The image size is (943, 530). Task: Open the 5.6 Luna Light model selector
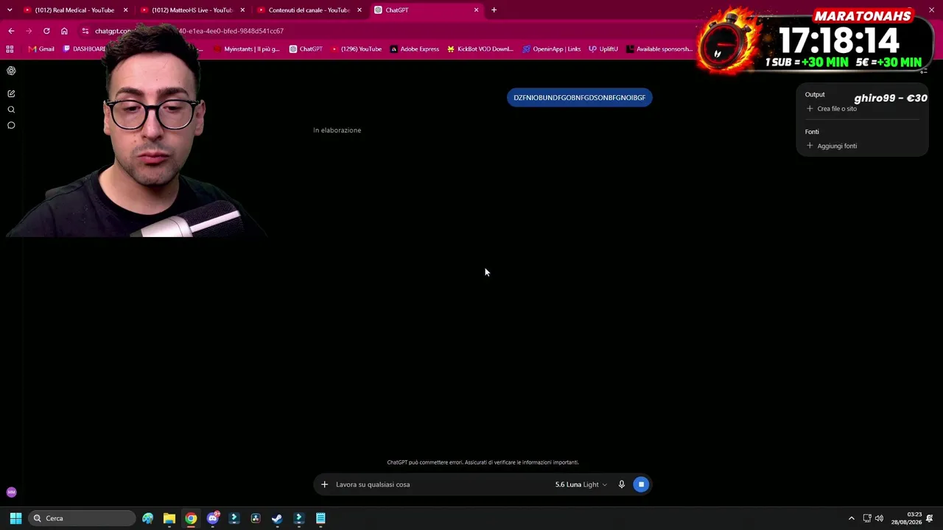[581, 484]
